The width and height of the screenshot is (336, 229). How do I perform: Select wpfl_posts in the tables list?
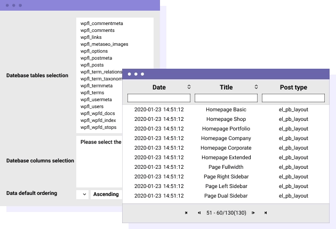[92, 65]
